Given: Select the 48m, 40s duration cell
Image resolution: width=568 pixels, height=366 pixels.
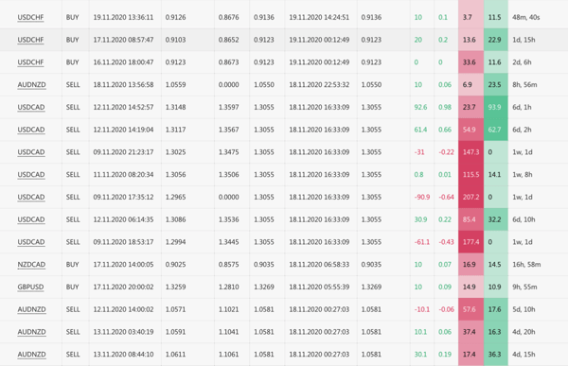Looking at the screenshot, I should pos(526,17).
